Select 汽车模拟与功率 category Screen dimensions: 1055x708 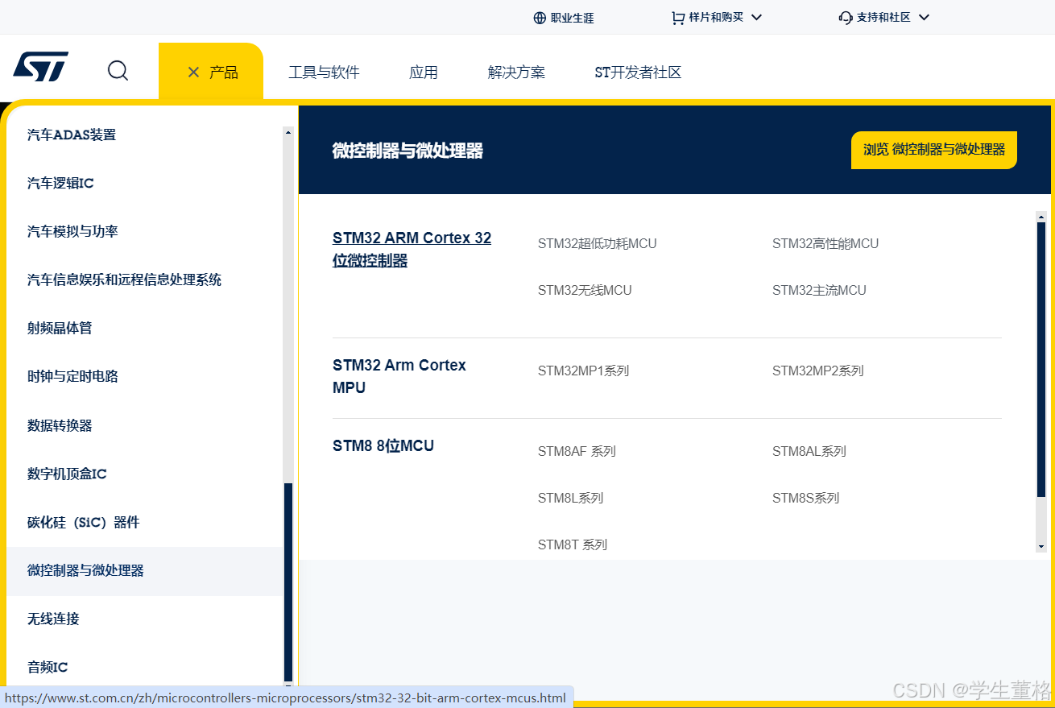coord(72,231)
